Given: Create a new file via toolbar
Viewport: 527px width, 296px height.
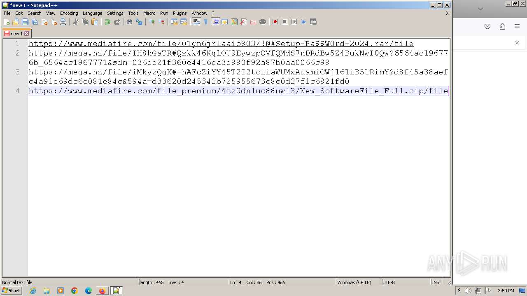Looking at the screenshot, I should tap(7, 22).
